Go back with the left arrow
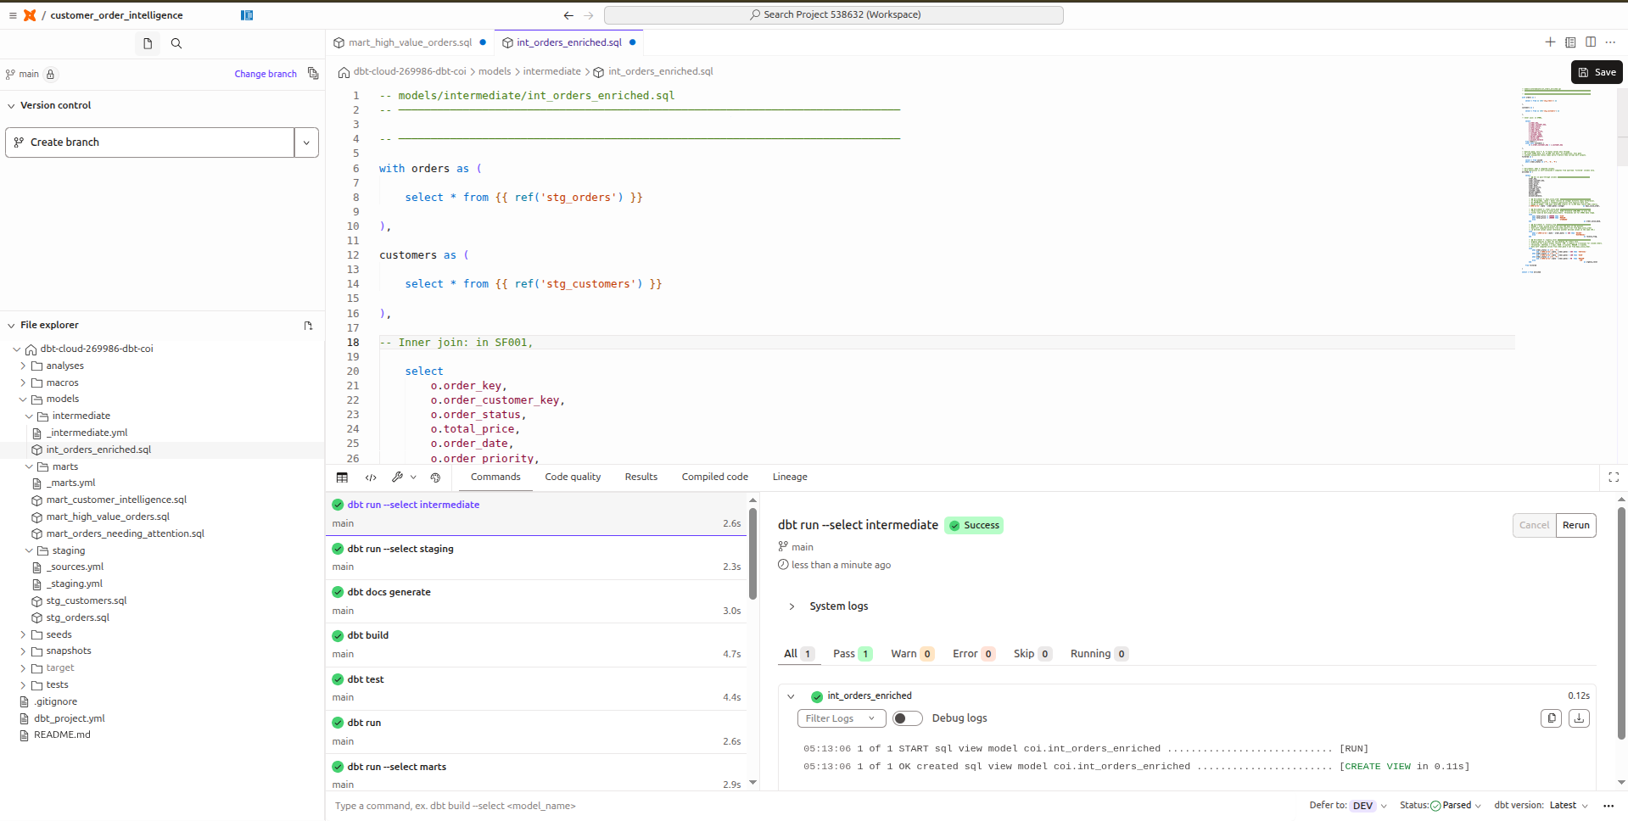The image size is (1628, 821). (568, 15)
